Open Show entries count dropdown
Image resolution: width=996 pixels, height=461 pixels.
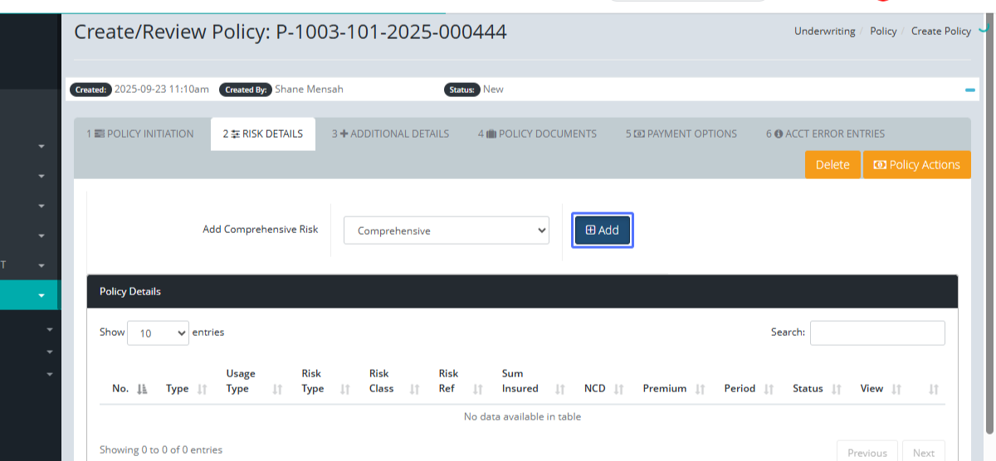[x=158, y=332]
